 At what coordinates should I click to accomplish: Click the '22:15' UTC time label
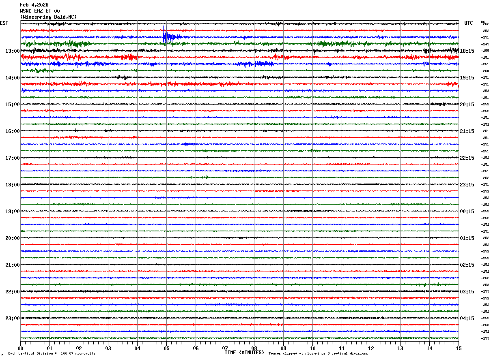(467, 158)
